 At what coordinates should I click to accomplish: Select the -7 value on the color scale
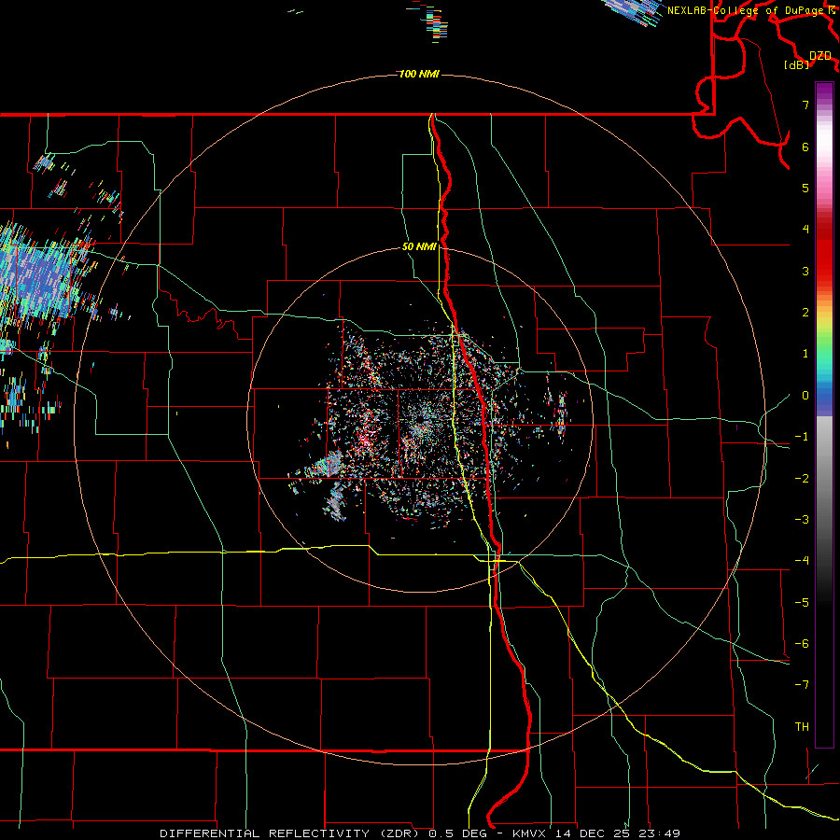pos(802,685)
